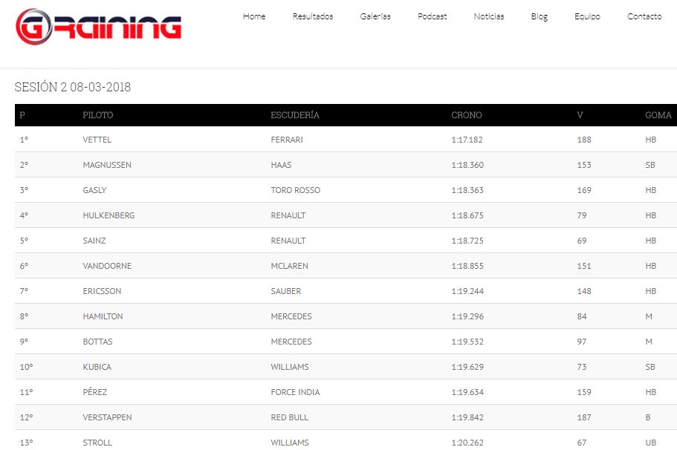Click the TORO ROSSO team cell
Screen dimensions: 677x450
(x=296, y=190)
